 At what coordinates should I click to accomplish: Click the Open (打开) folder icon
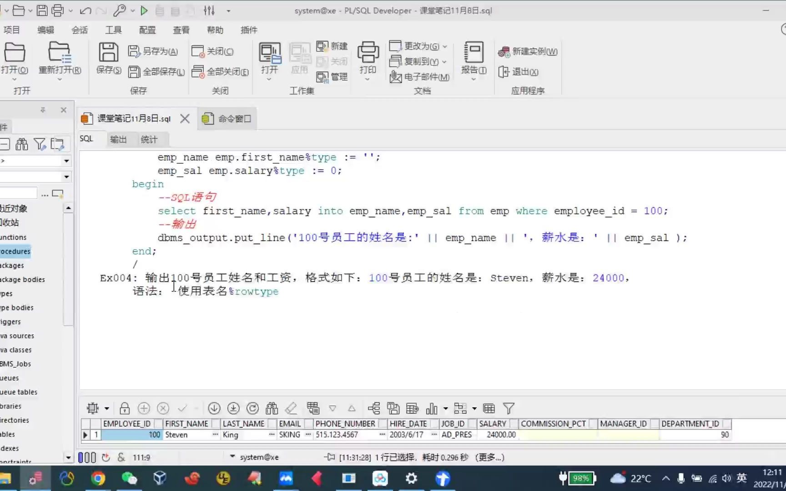pyautogui.click(x=15, y=52)
